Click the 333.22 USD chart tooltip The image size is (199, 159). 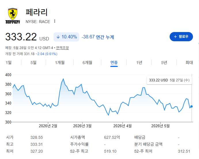point(169,80)
